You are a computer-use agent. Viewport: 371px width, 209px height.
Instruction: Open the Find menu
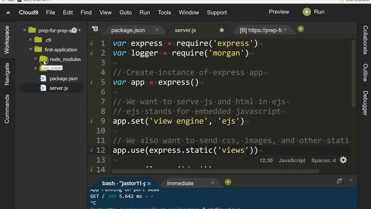pos(86,12)
